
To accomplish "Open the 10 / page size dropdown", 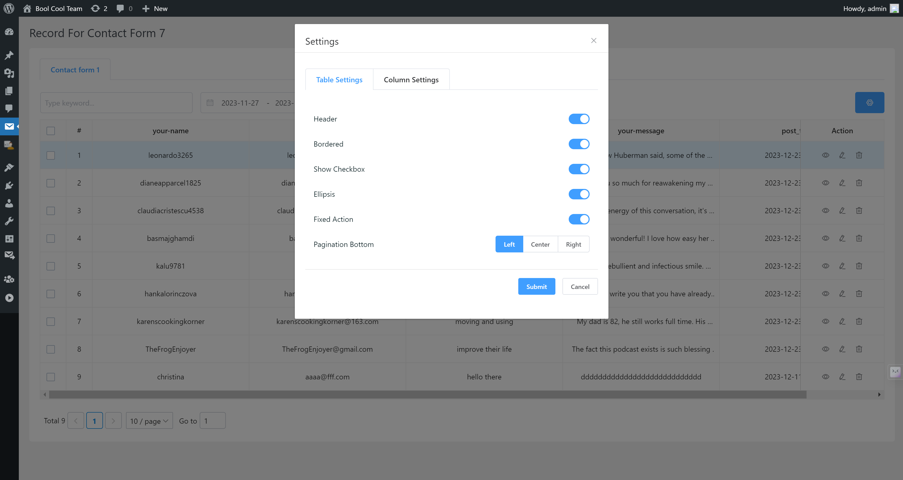I will click(149, 421).
